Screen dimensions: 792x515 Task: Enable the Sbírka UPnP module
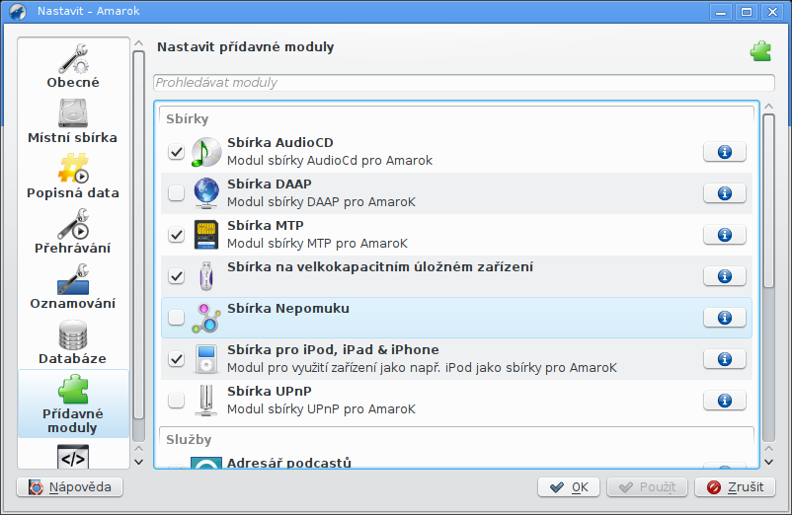[177, 400]
